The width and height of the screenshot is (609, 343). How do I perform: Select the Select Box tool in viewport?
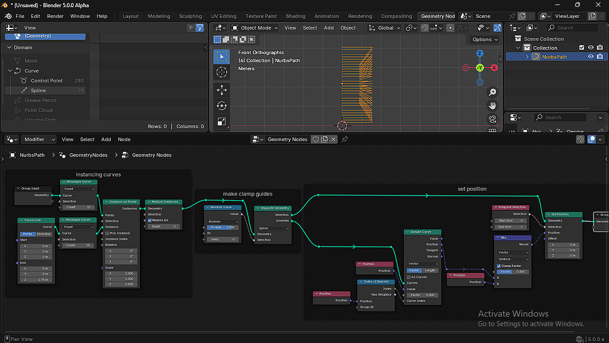coord(221,56)
